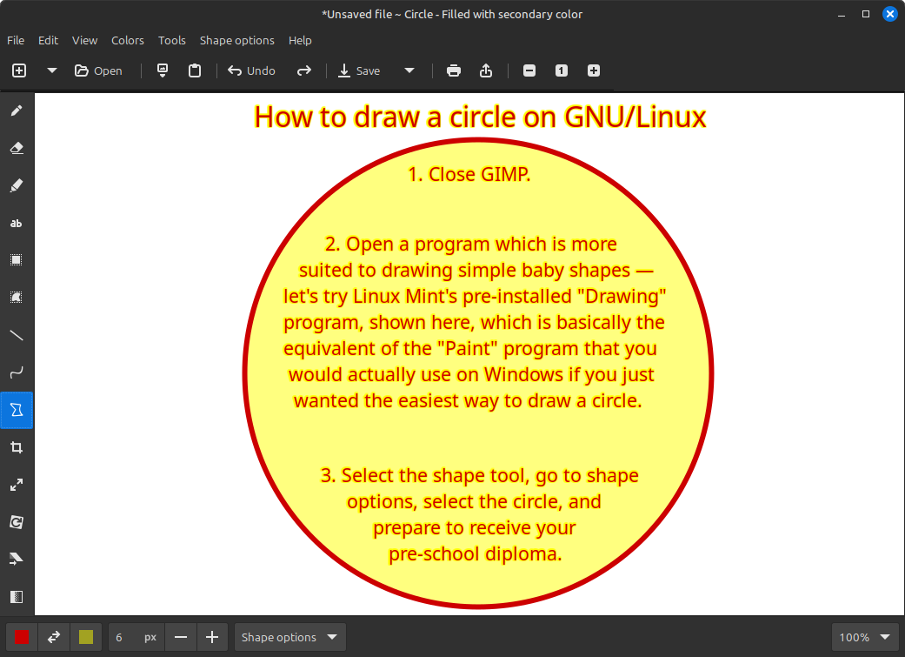Select the Crop tool
905x657 pixels.
[x=17, y=447]
